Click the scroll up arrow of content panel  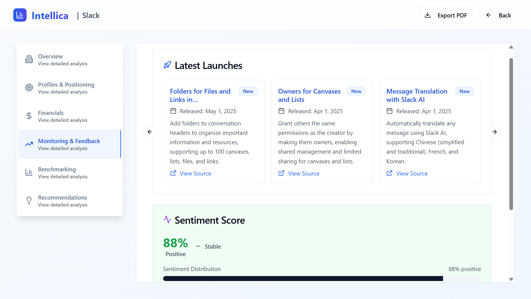[x=511, y=47]
